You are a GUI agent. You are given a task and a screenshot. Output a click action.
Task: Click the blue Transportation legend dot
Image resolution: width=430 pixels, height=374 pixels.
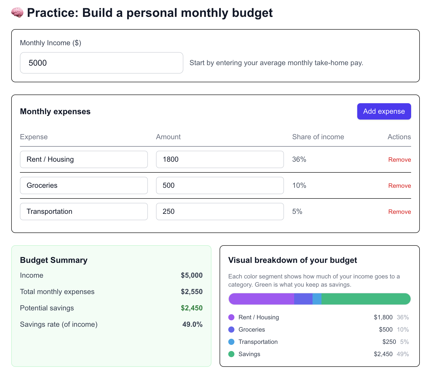(231, 342)
